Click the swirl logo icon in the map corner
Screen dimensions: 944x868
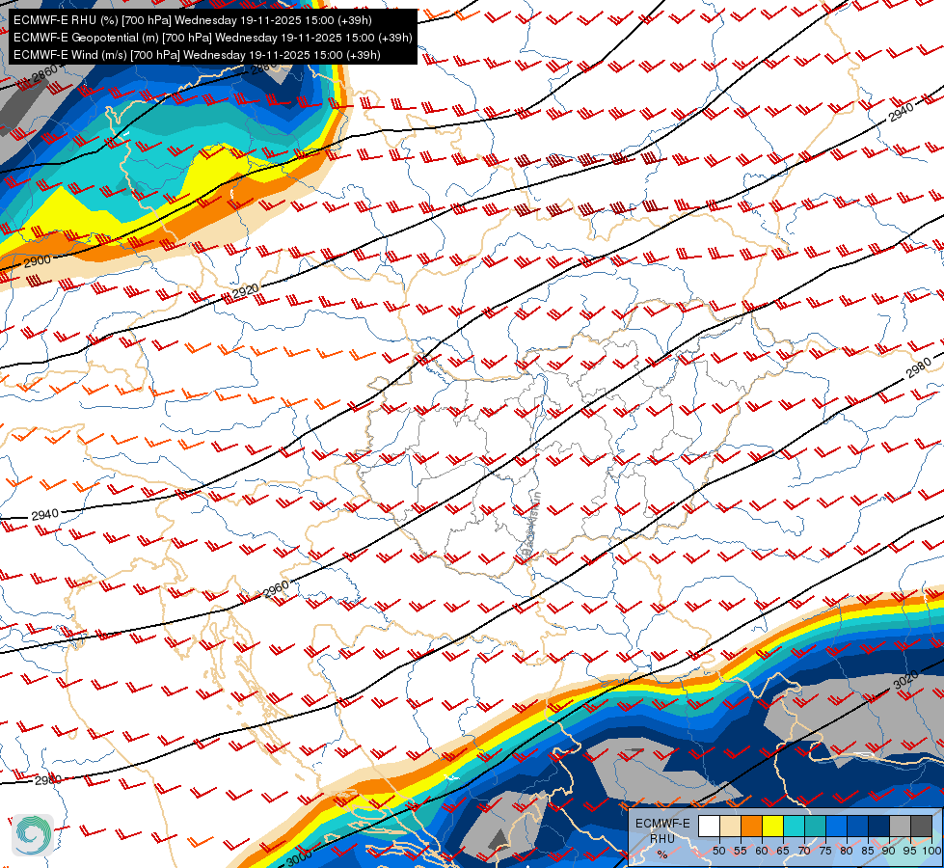click(33, 834)
